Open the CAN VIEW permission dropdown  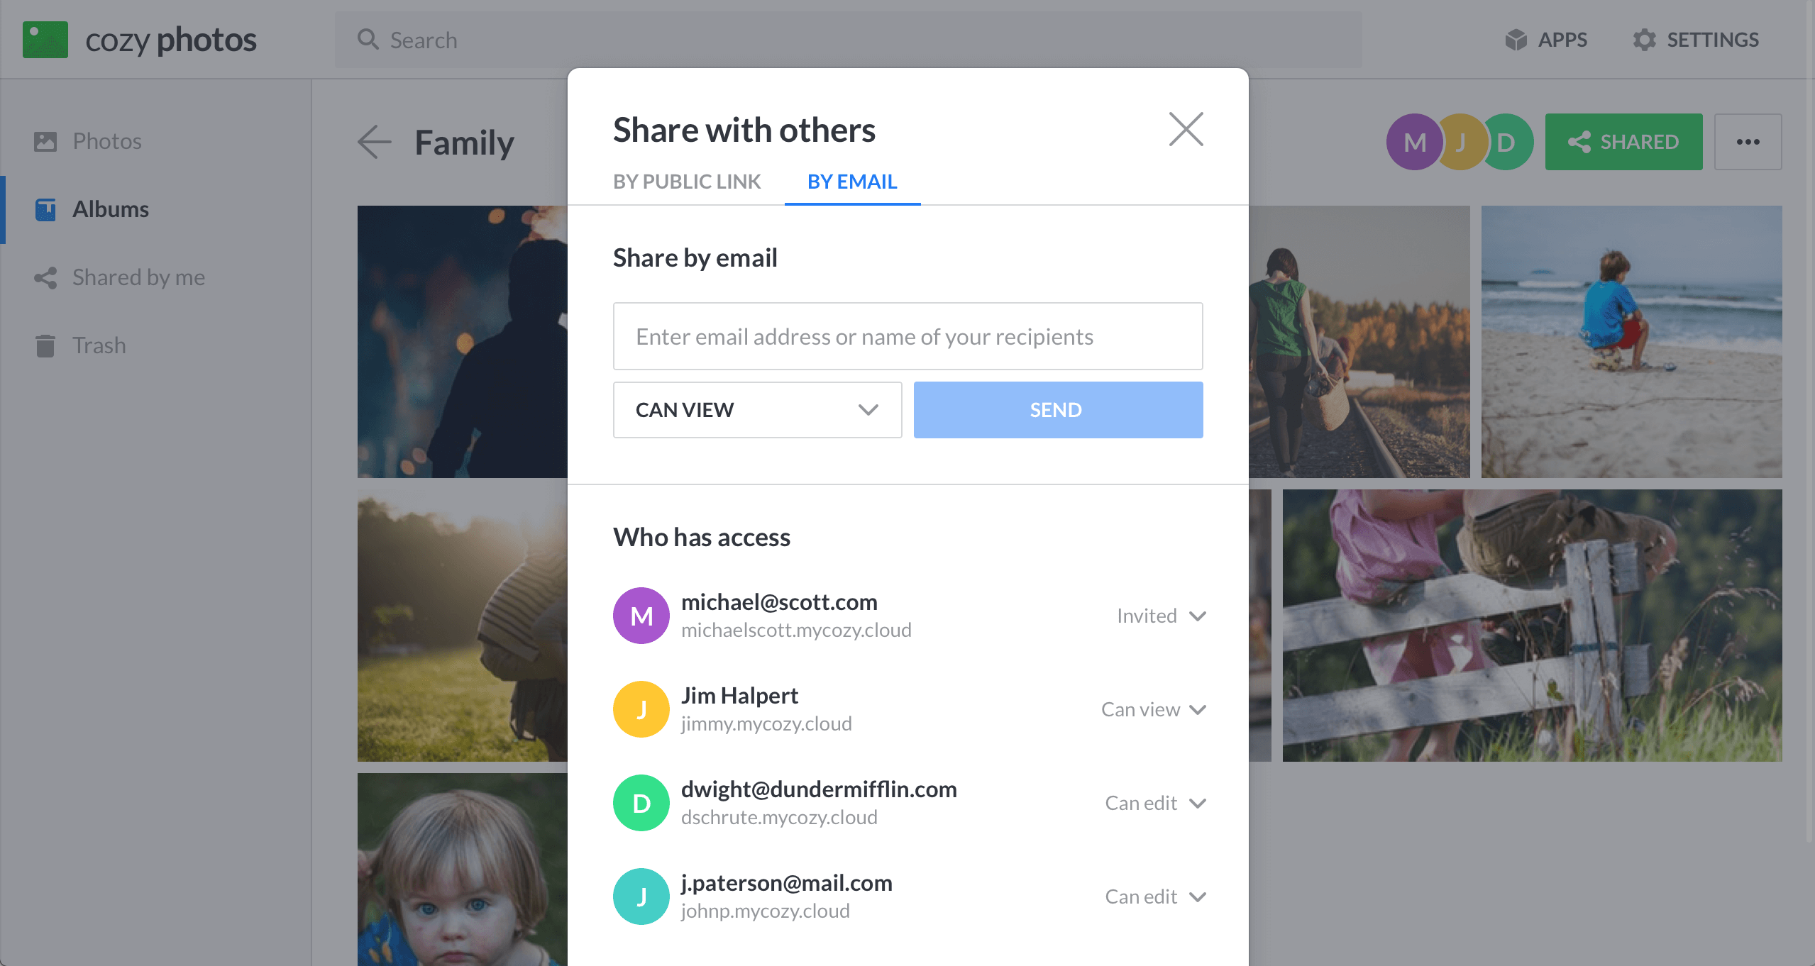point(757,410)
